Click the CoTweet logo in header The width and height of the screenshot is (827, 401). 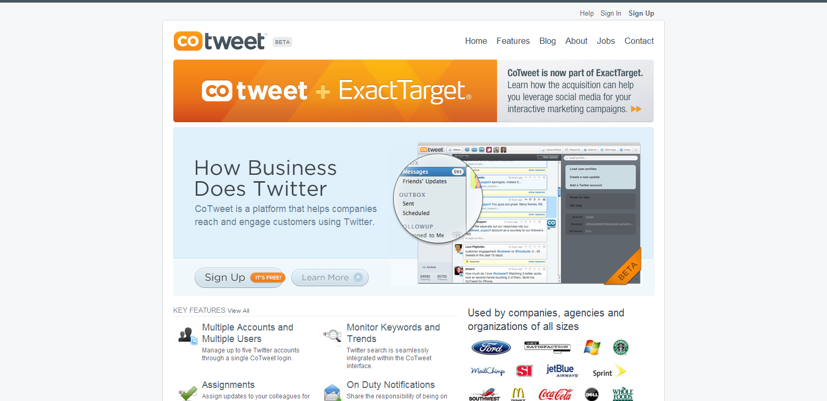coord(220,41)
